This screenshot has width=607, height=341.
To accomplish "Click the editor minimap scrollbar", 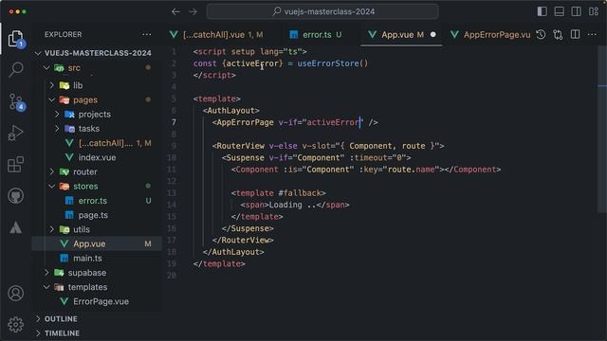I will [x=602, y=130].
